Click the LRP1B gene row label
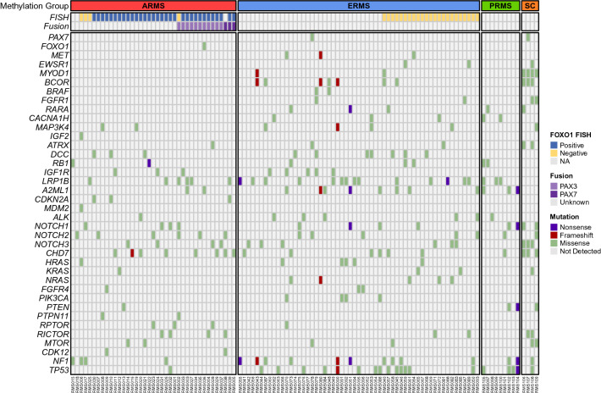The width and height of the screenshot is (601, 393). click(x=56, y=181)
